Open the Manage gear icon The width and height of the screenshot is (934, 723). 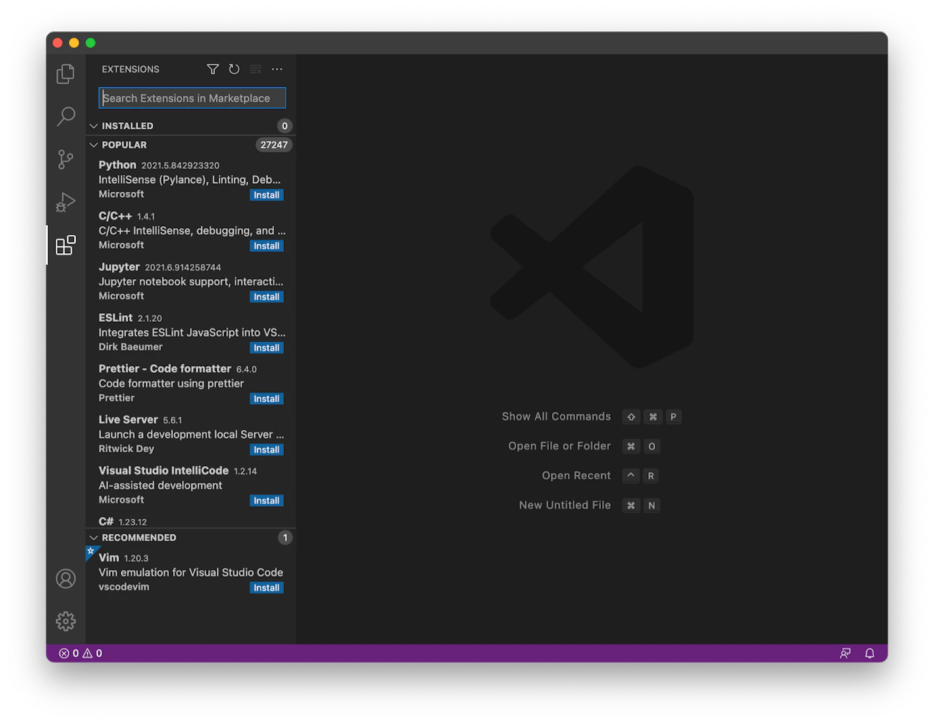tap(66, 621)
